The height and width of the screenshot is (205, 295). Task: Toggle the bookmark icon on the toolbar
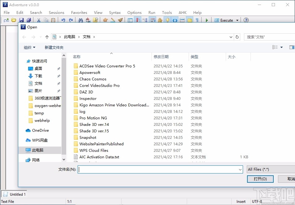(x=137, y=20)
